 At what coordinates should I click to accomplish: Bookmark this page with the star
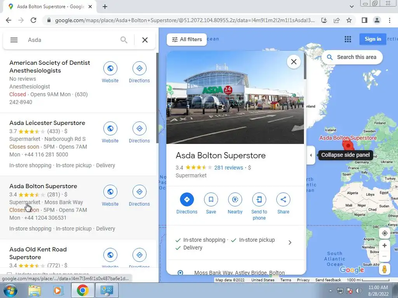tap(349, 20)
